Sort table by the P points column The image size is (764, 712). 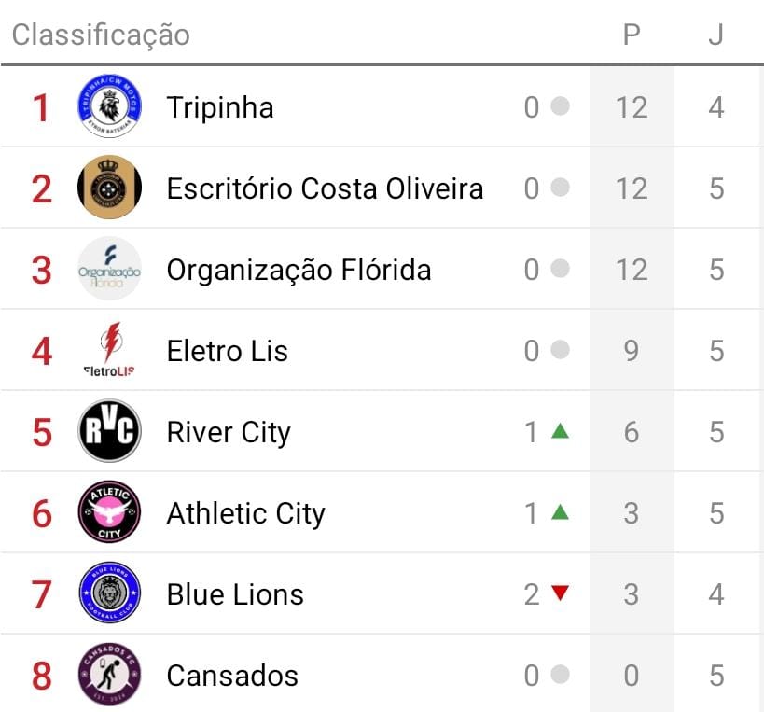click(632, 35)
